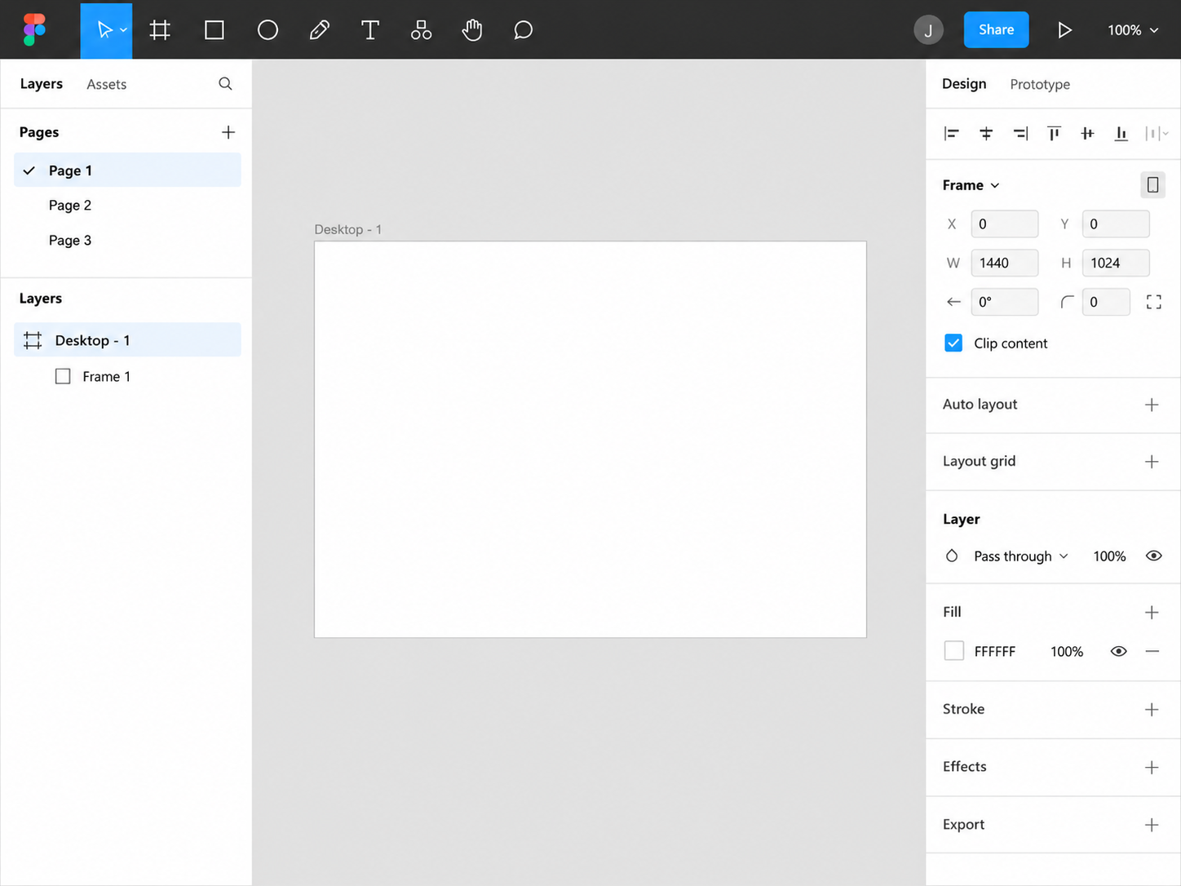Add Auto layout with plus
1181x886 pixels.
(1152, 405)
